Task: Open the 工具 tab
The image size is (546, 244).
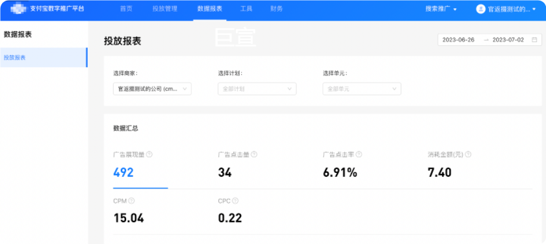Action: point(246,9)
